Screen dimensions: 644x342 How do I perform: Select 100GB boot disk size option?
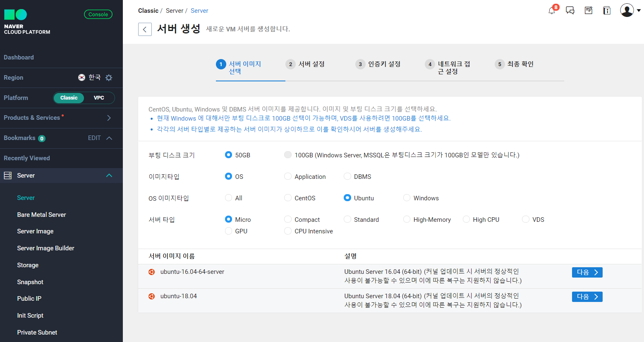pos(288,155)
